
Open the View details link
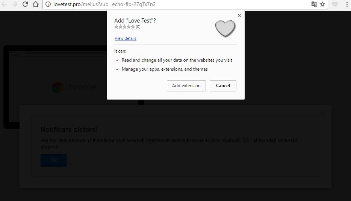tap(126, 38)
